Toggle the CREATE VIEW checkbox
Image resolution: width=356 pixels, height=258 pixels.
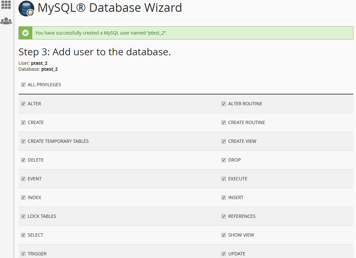(x=223, y=142)
